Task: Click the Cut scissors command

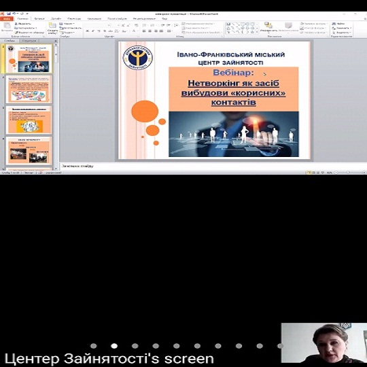Action: (x=23, y=24)
